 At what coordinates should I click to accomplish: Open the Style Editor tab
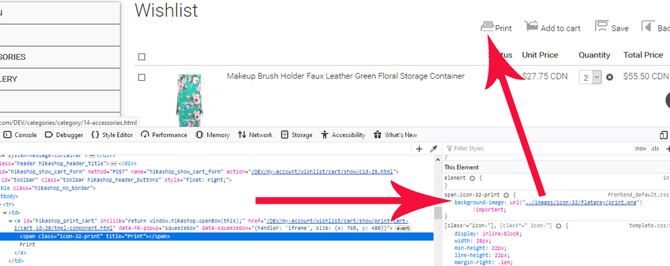[112, 135]
